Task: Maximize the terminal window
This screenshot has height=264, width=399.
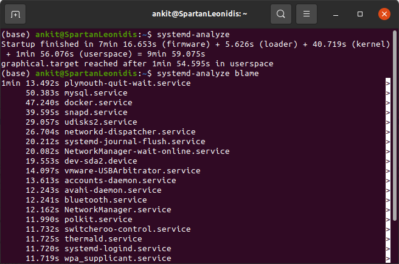Action: (x=360, y=14)
